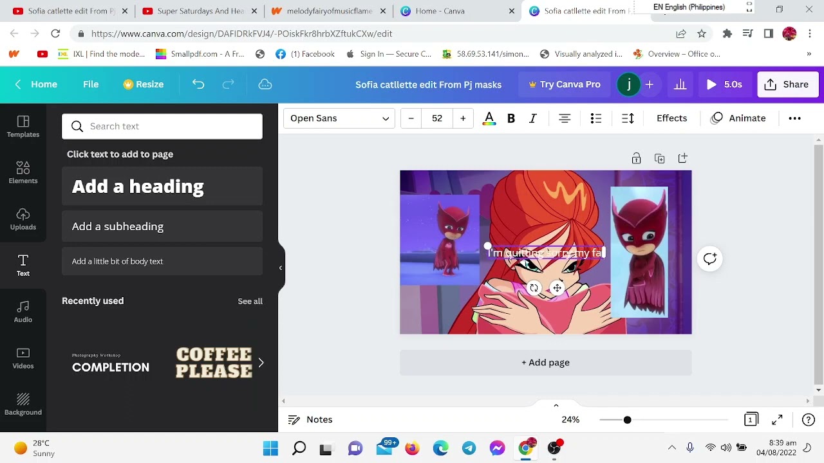Add a heading to the page
824x463 pixels.
(162, 186)
